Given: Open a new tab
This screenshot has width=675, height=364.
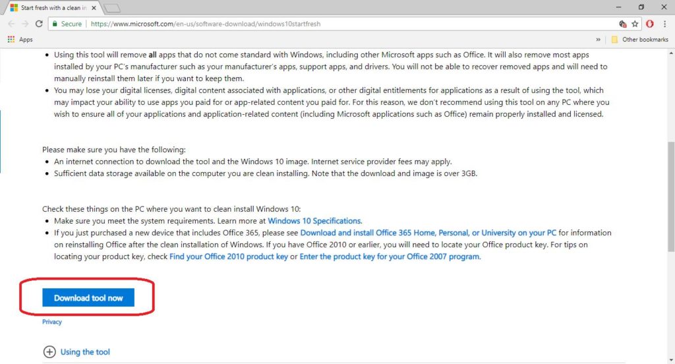Looking at the screenshot, I should [112, 8].
